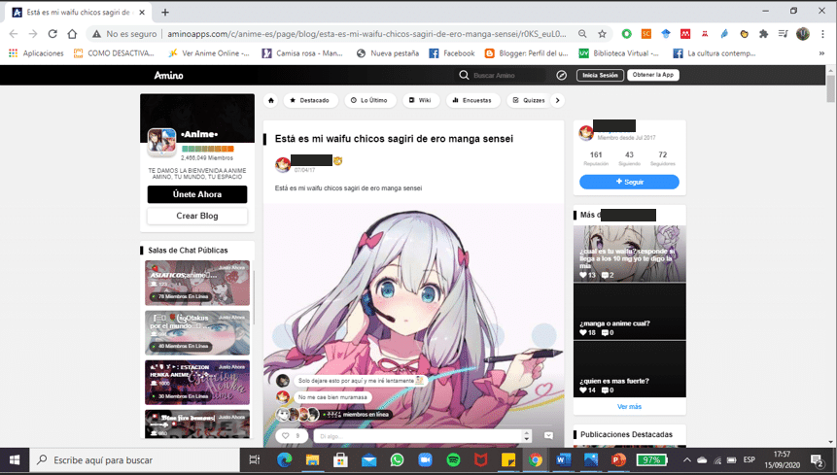
Task: Click battery 97% indicator
Action: [651, 459]
